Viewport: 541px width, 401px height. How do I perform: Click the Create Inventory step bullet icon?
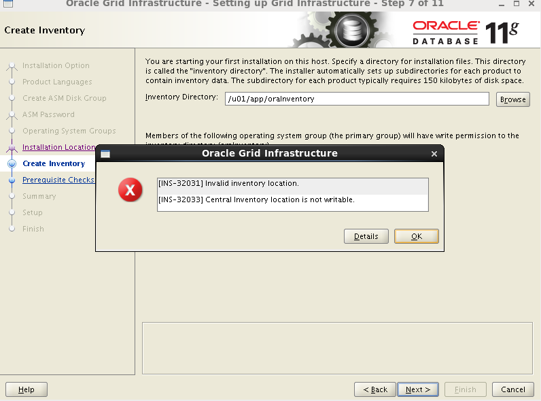pyautogui.click(x=12, y=163)
